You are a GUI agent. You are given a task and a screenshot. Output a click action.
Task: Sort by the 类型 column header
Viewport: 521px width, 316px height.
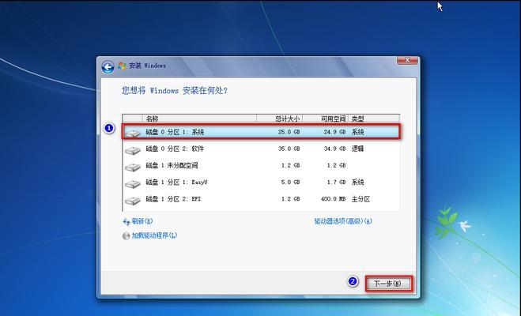coord(374,118)
